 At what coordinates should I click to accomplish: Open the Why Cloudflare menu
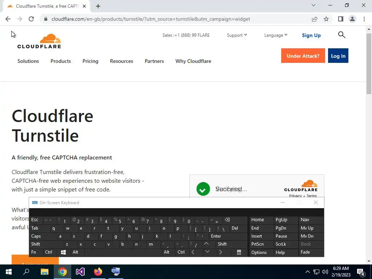point(193,61)
